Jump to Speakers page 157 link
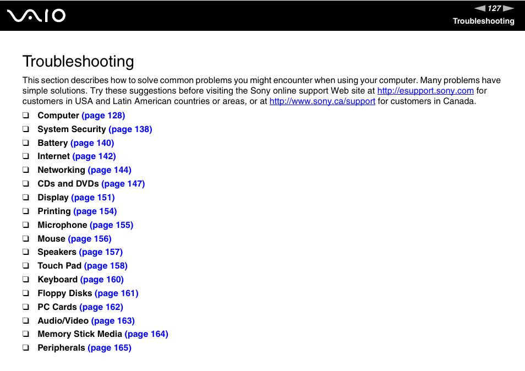 101,252
